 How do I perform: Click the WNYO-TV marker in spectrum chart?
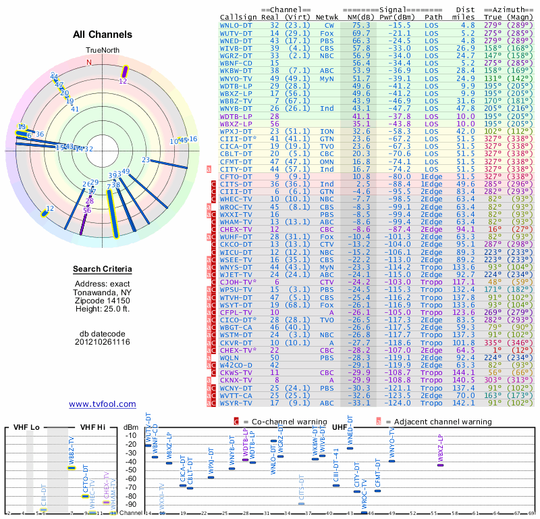[391, 461]
